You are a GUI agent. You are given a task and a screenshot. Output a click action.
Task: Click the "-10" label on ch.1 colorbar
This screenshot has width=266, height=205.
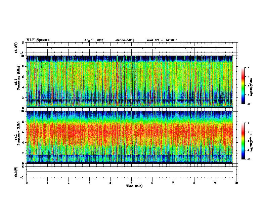tap(248, 104)
